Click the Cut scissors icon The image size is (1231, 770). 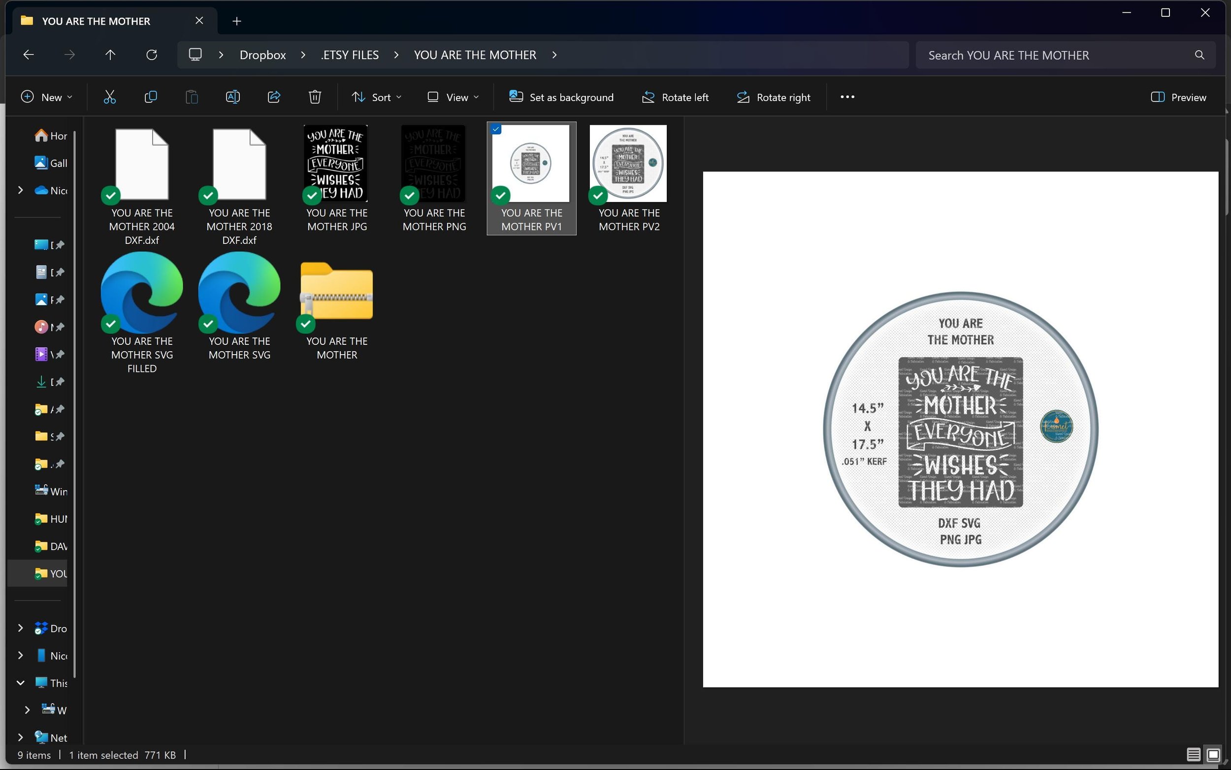coord(109,97)
